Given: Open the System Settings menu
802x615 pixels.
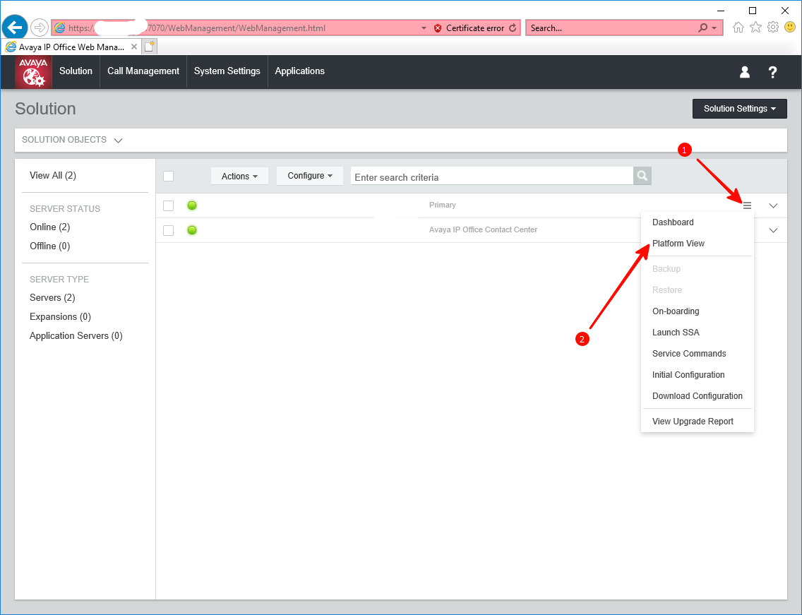Looking at the screenshot, I should (227, 71).
